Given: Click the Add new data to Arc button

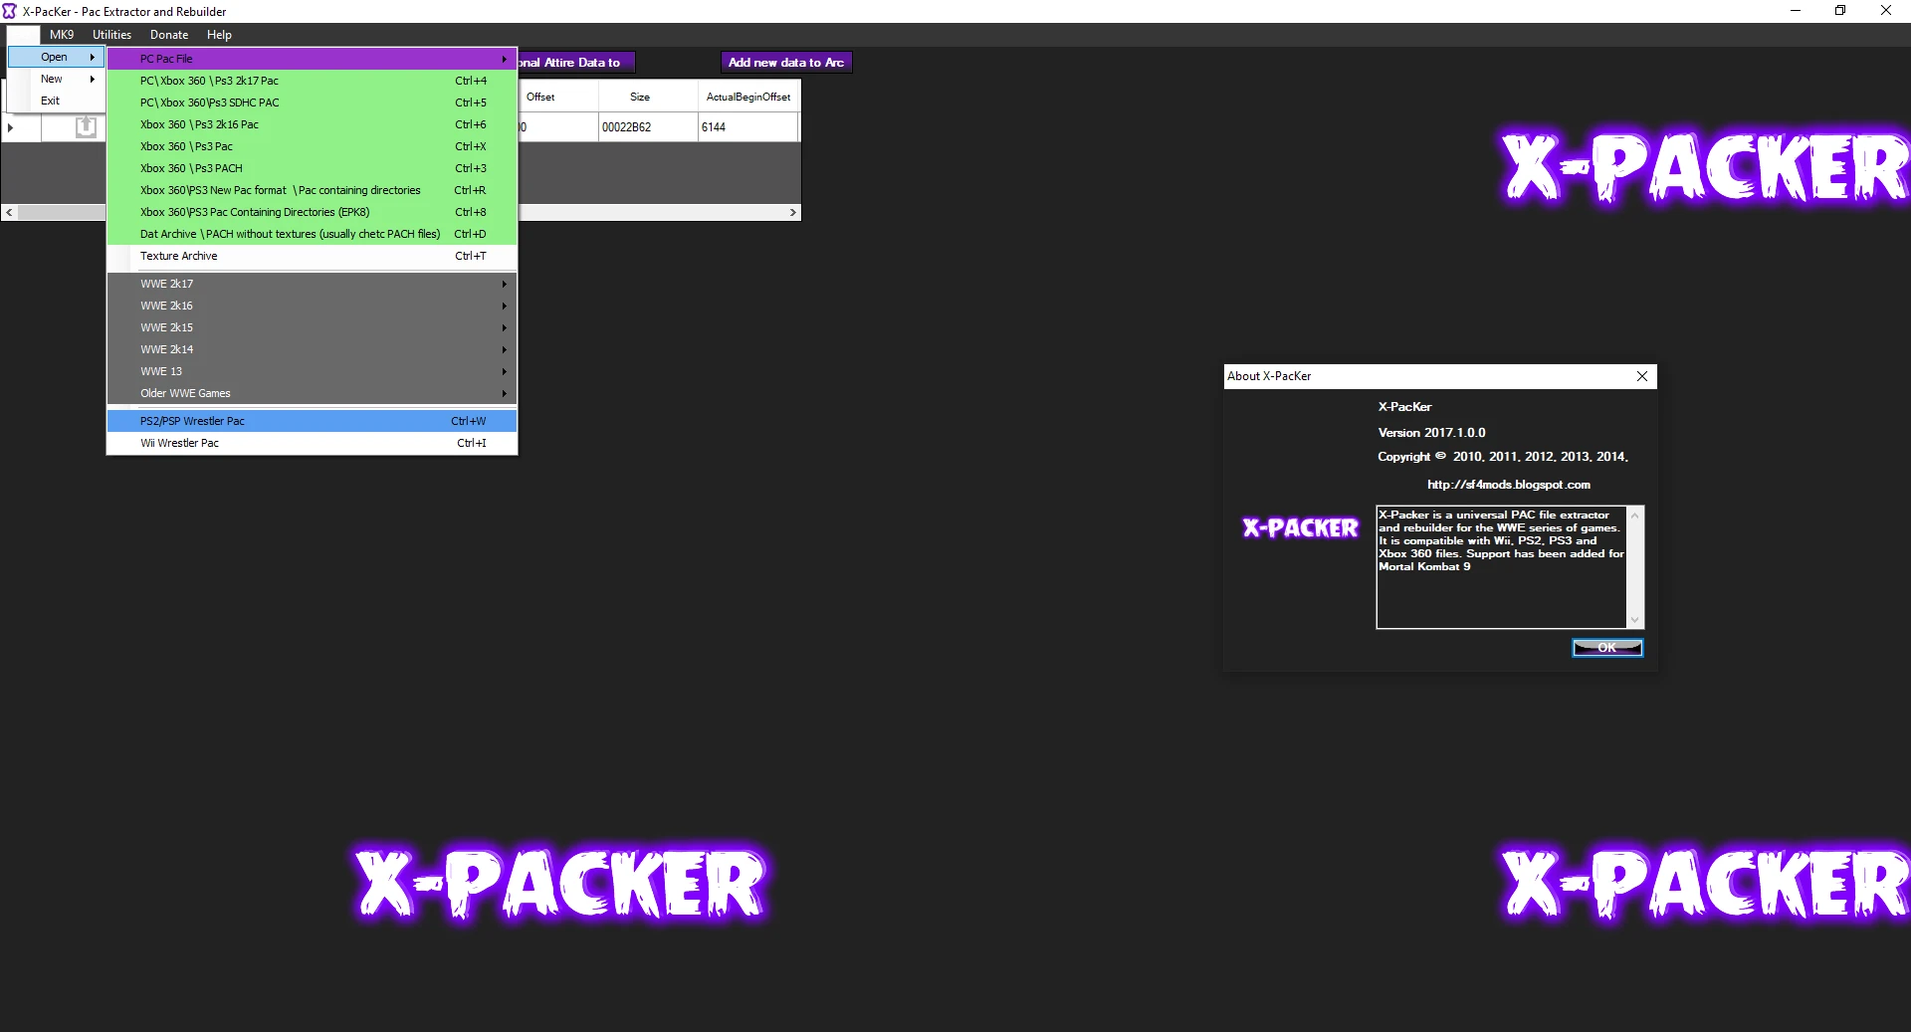Looking at the screenshot, I should 785,62.
